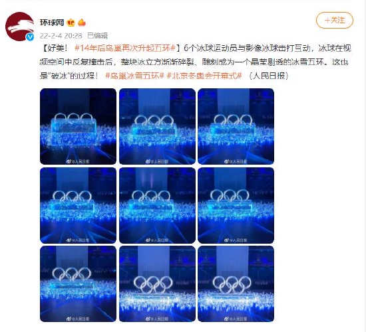Open the top-middle ice rings photo
The image size is (366, 332).
(157, 126)
